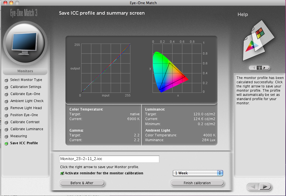Select 'Calibration Settings' in the sidebar

click(x=26, y=87)
